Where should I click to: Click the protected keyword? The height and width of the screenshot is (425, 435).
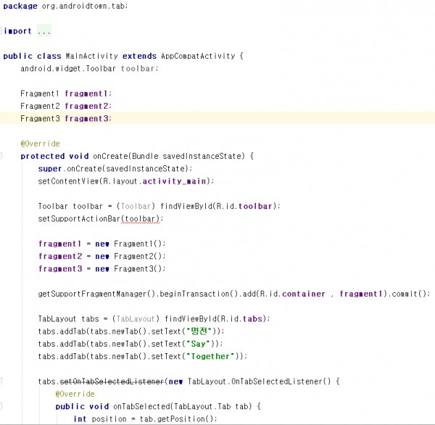click(43, 156)
